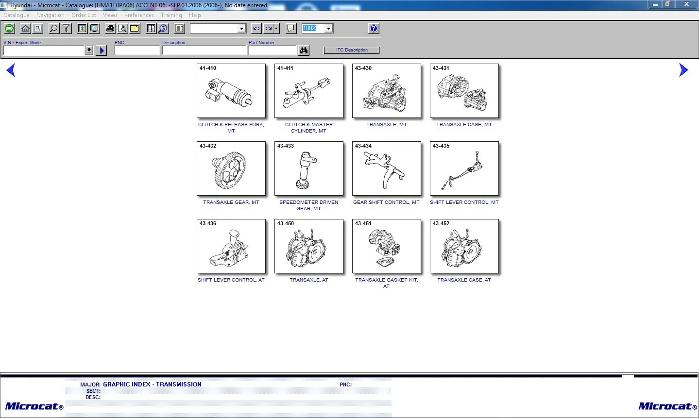This screenshot has height=418, width=699.
Task: Click in the VIN / Expert Mode field
Action: pos(44,50)
